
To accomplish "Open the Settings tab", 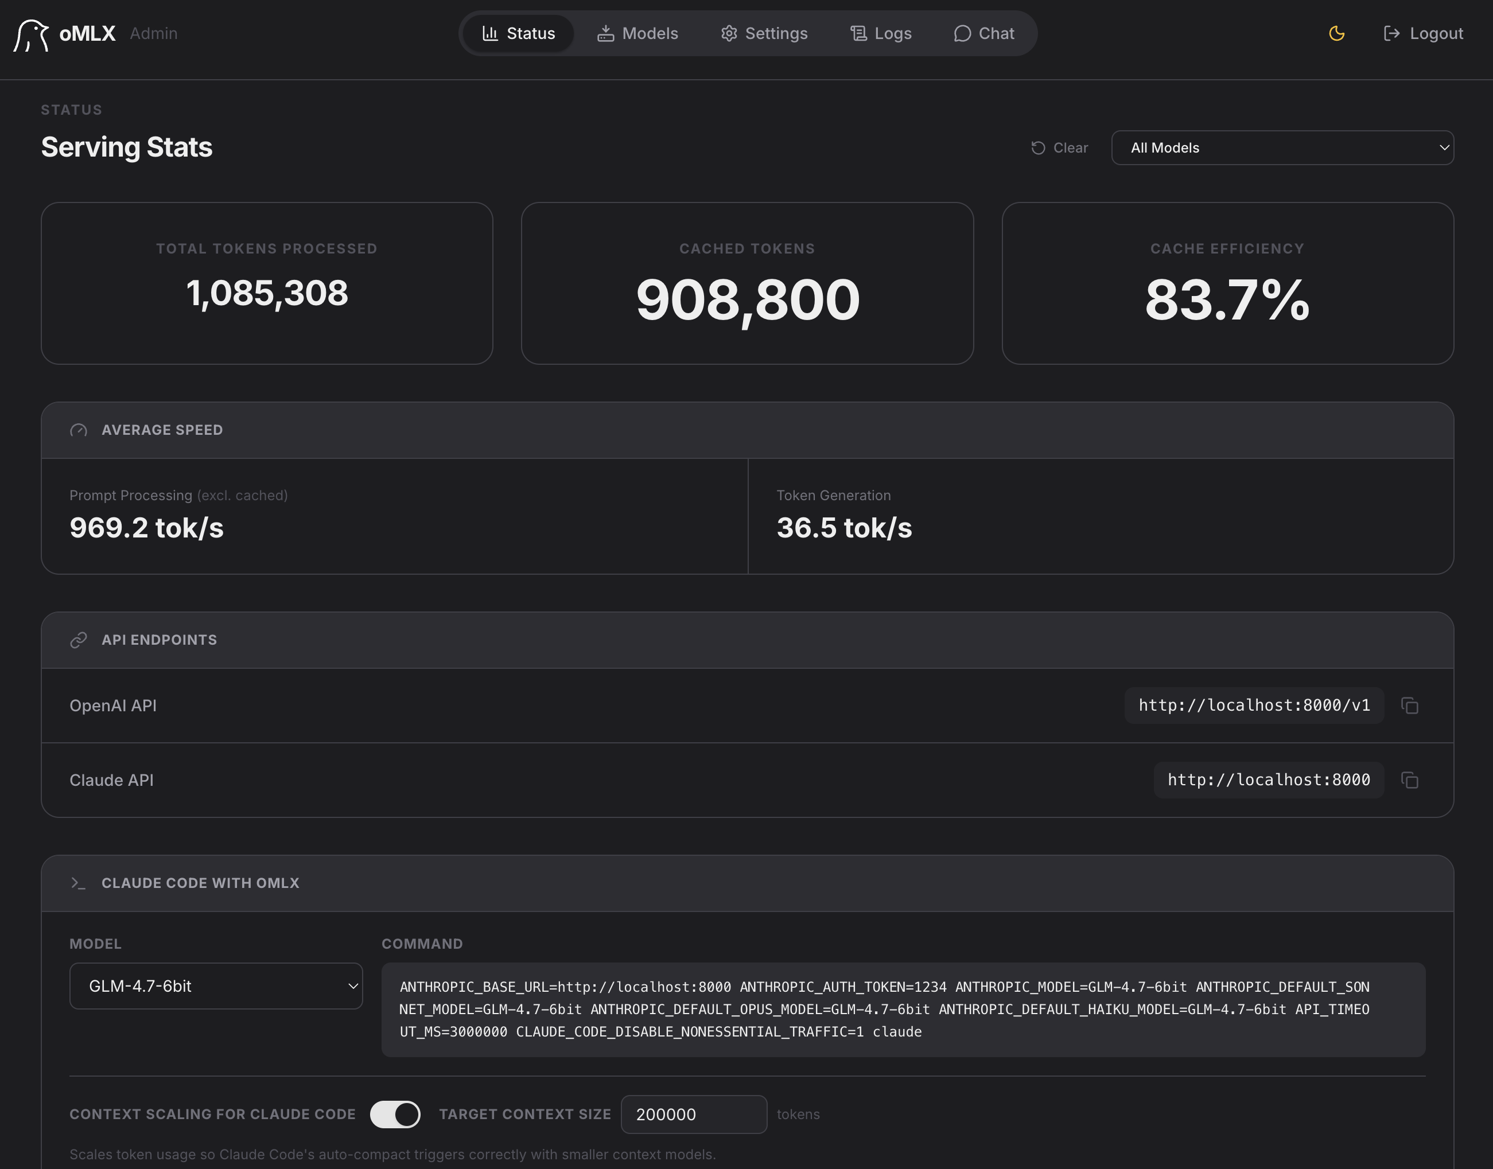I will coord(764,33).
